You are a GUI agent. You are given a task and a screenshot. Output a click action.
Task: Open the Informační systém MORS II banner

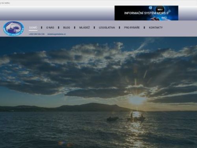point(146,13)
